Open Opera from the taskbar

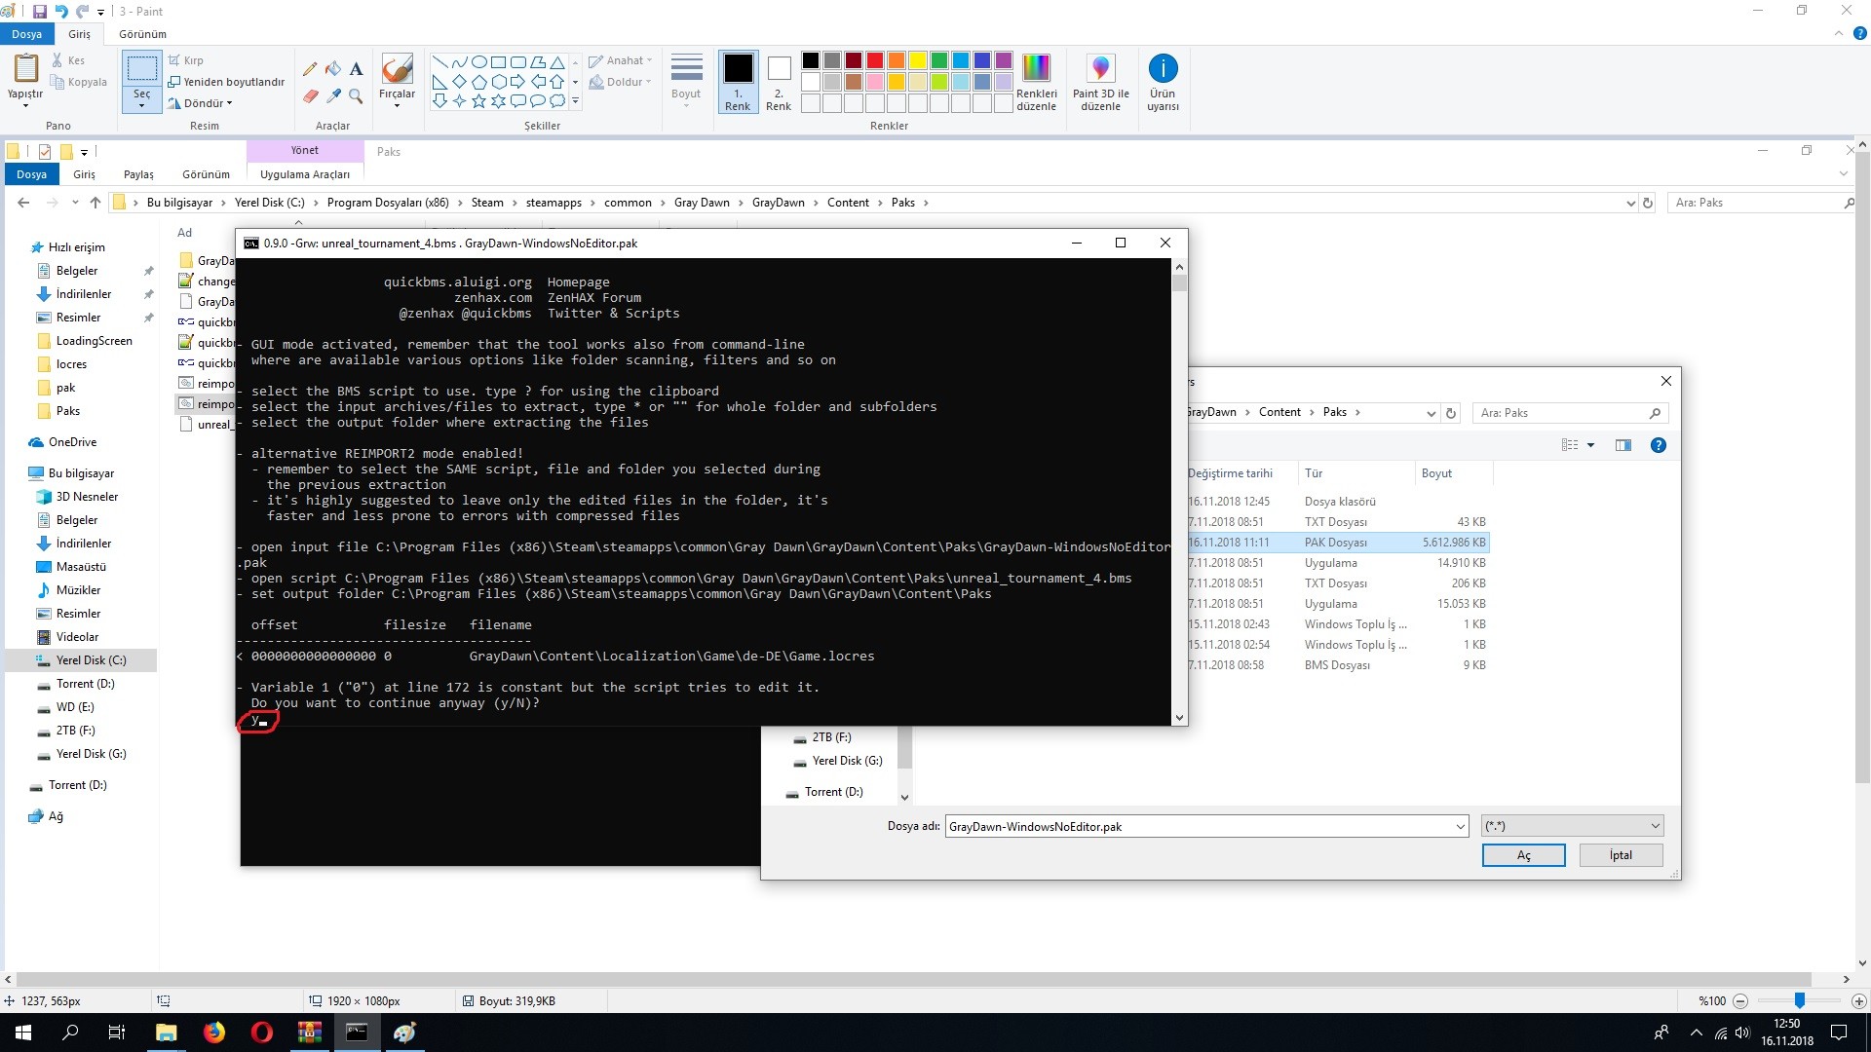pyautogui.click(x=261, y=1033)
